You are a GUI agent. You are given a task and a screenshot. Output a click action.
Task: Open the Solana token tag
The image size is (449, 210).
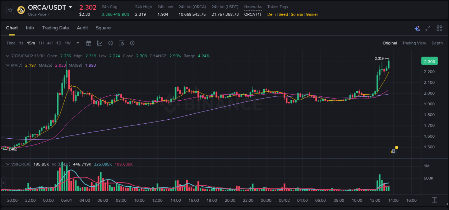(297, 14)
